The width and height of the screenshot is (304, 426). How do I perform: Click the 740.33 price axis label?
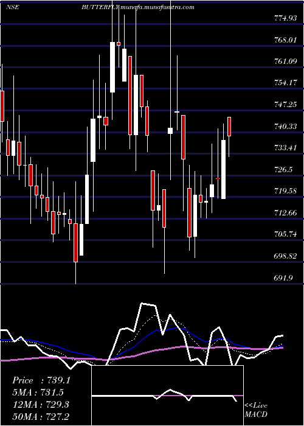285,127
